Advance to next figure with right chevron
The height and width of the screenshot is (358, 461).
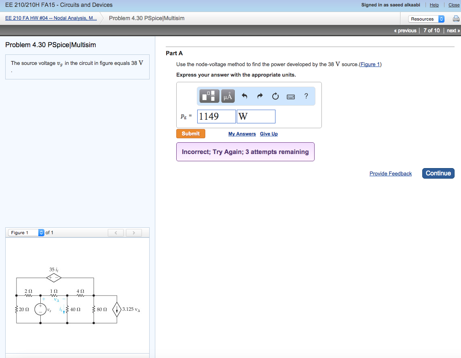(134, 233)
